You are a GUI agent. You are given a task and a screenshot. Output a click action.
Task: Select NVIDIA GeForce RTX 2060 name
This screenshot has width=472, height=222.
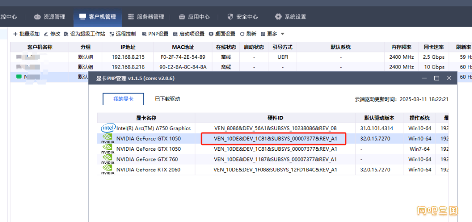[x=148, y=170]
